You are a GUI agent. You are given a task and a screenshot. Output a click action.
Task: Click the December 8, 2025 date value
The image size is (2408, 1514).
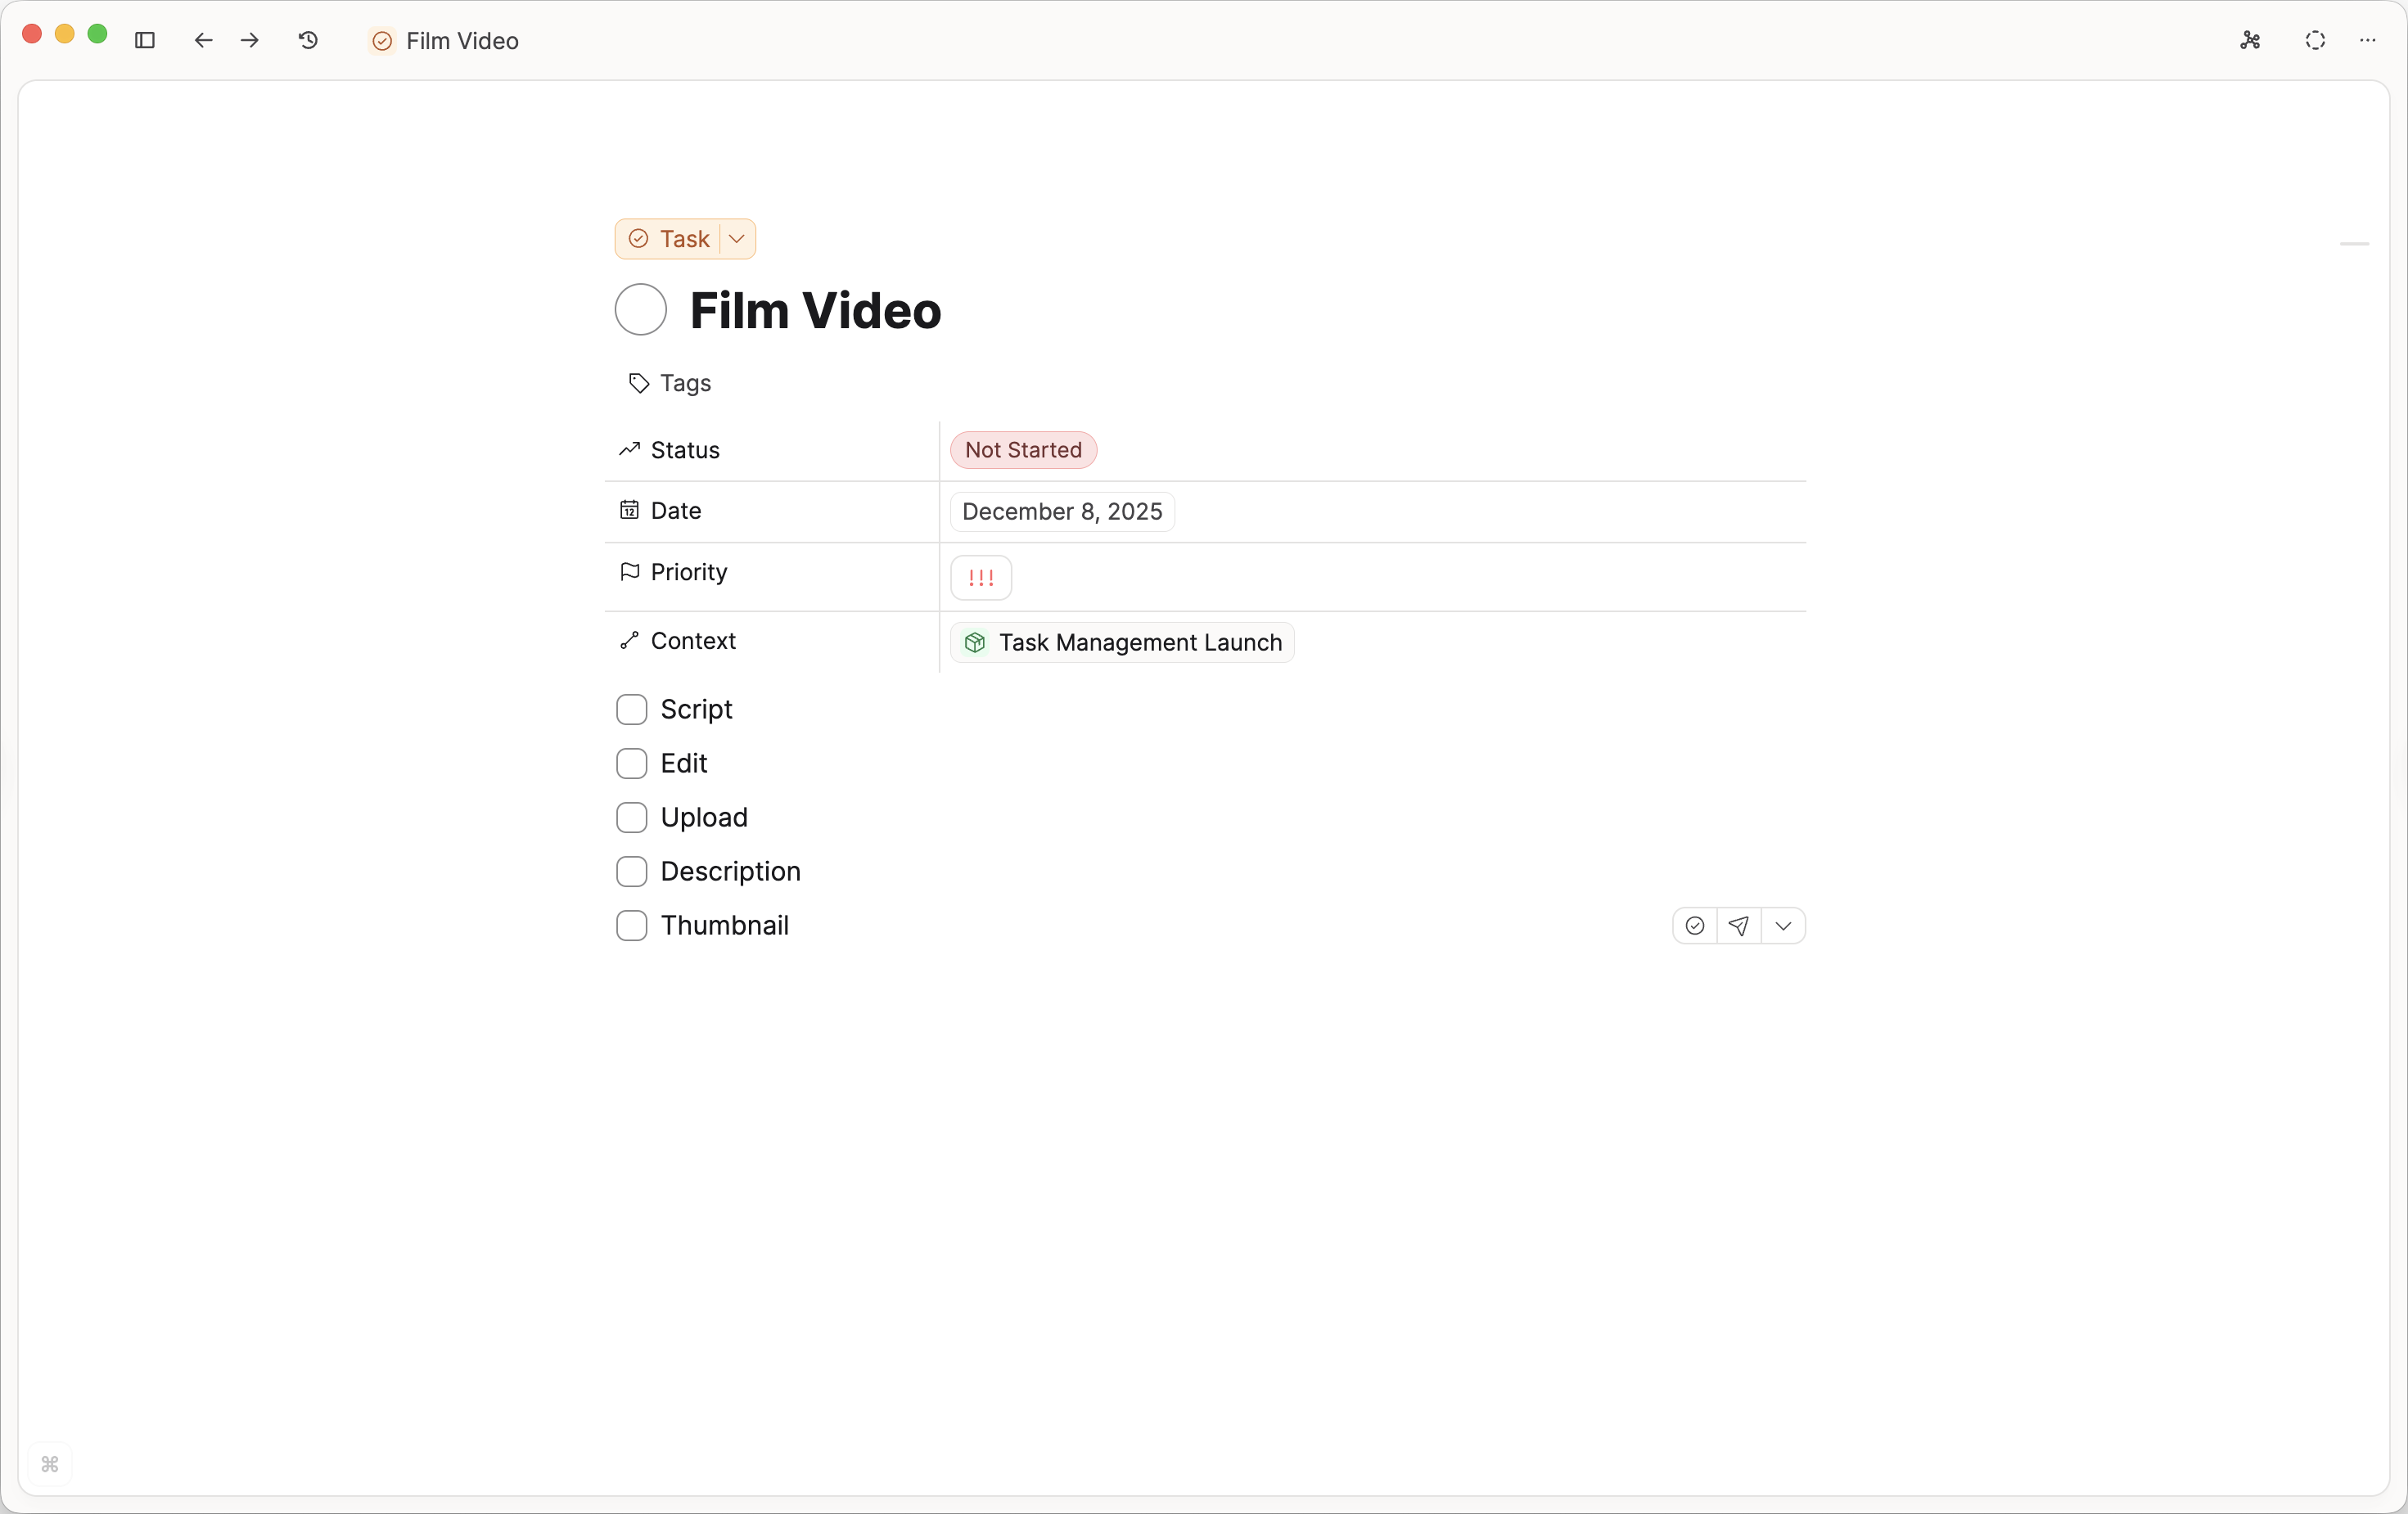1061,511
